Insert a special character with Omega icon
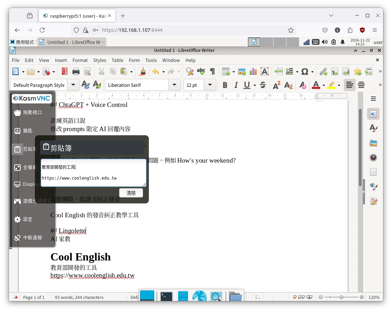Image resolution: width=392 pixels, height=311 pixels. pos(305,72)
